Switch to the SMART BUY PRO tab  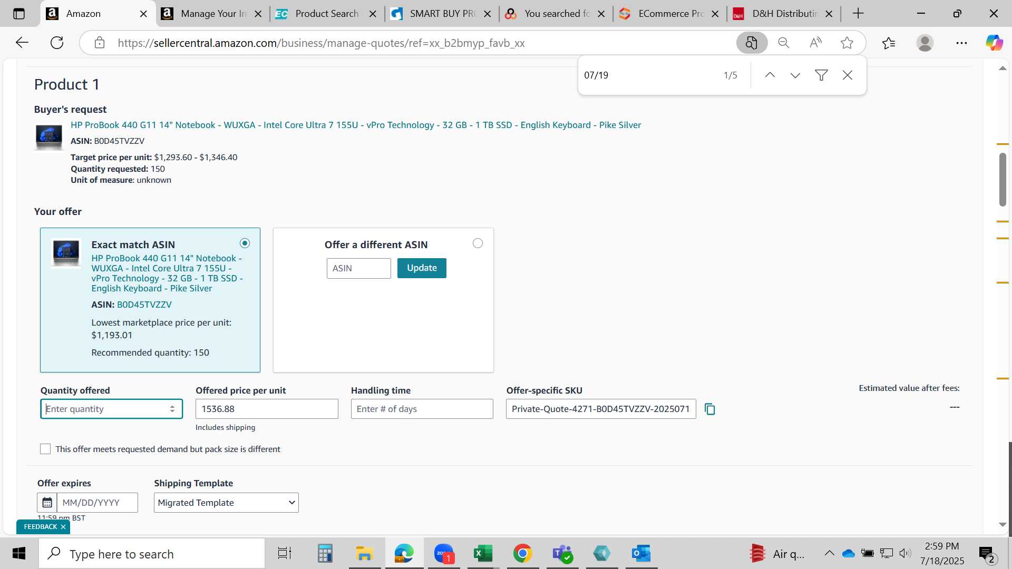point(441,14)
